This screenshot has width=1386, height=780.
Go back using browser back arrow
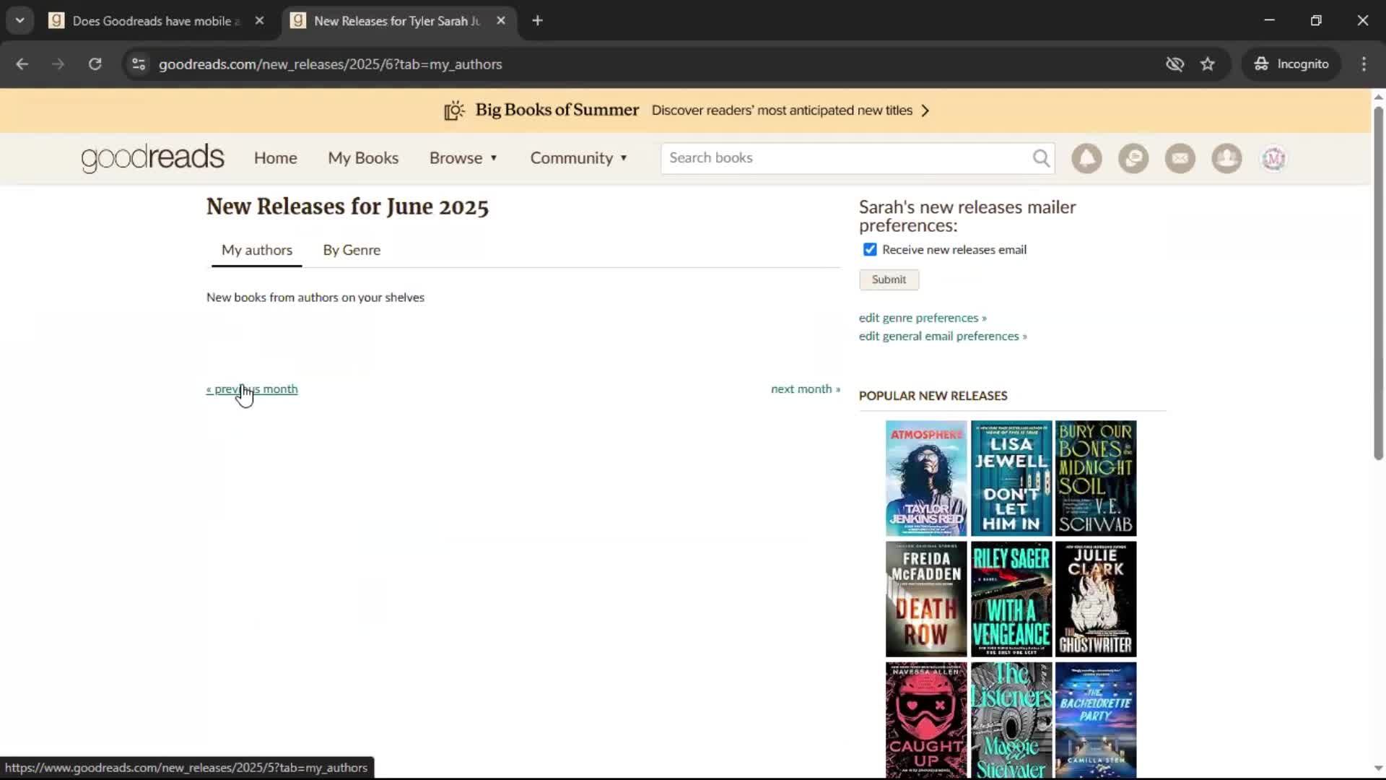[x=22, y=64]
